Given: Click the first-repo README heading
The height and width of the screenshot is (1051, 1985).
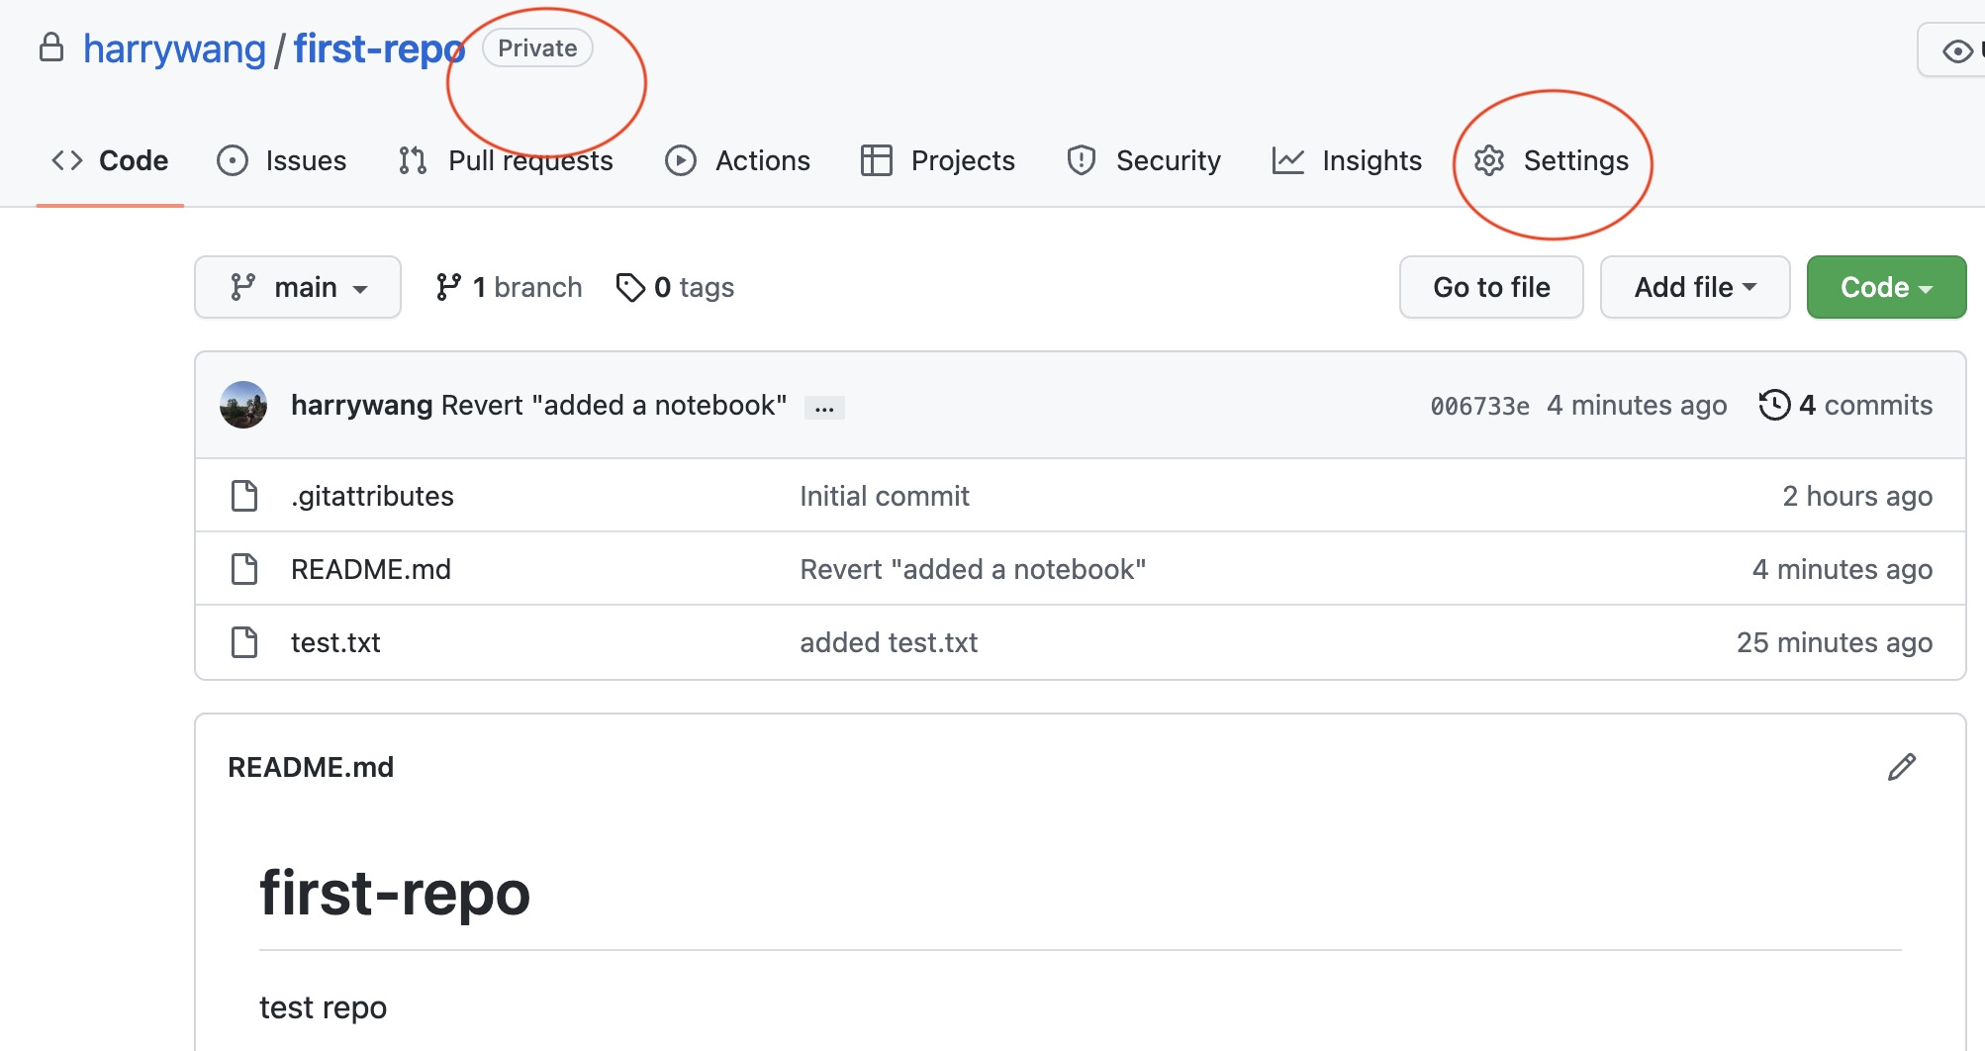Looking at the screenshot, I should coord(395,893).
